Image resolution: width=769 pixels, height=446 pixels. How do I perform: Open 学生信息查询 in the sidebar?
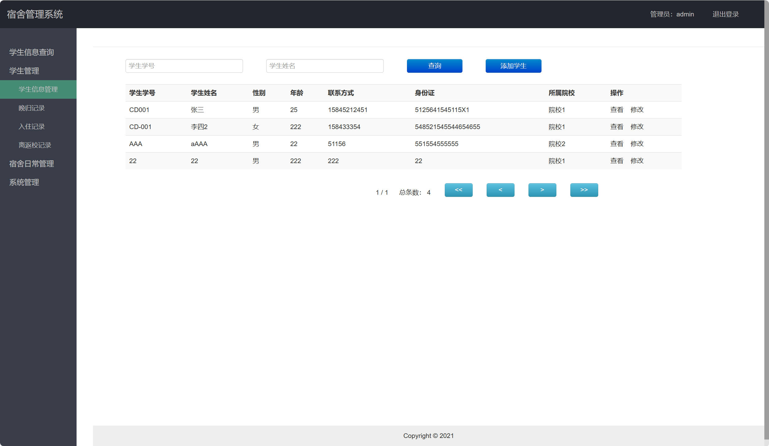click(32, 52)
